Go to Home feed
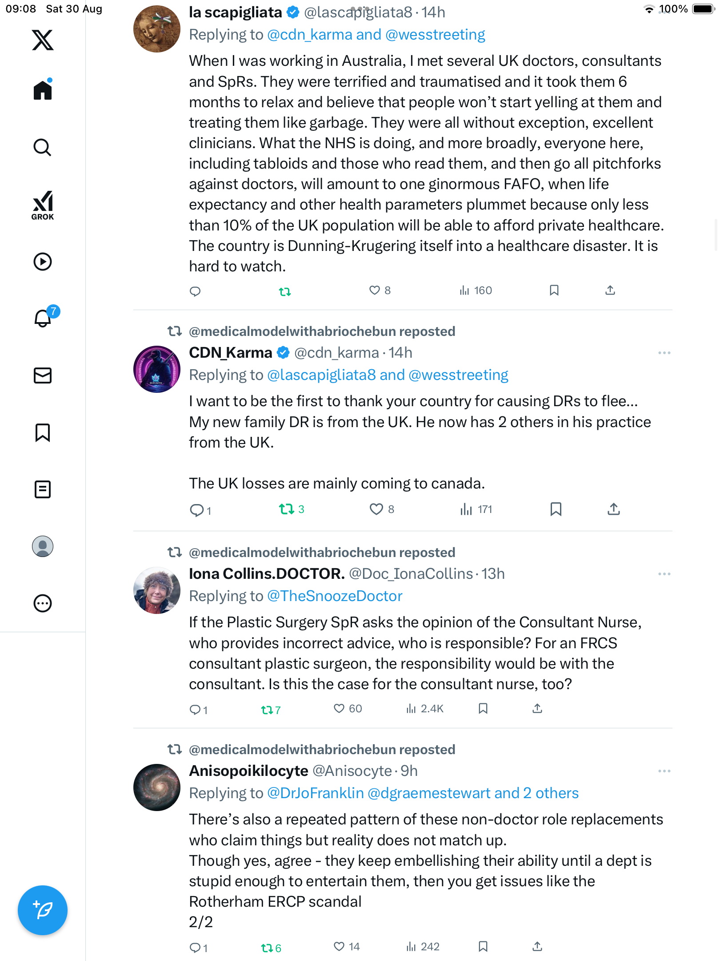Viewport: 720px width, 961px height. (x=43, y=90)
